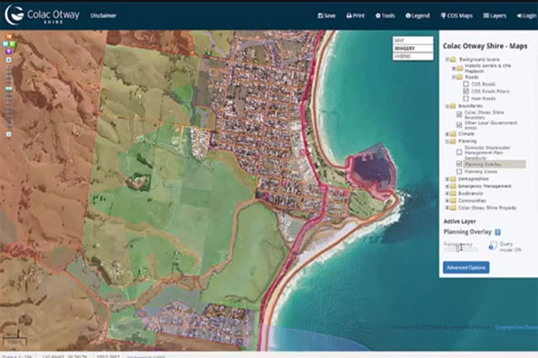
Task: Click the pink overlay zone on peninsula
Action: (372, 171)
